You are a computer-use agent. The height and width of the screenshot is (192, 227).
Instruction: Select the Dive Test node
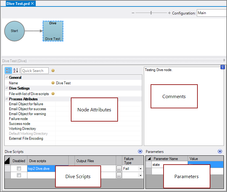(x=53, y=31)
